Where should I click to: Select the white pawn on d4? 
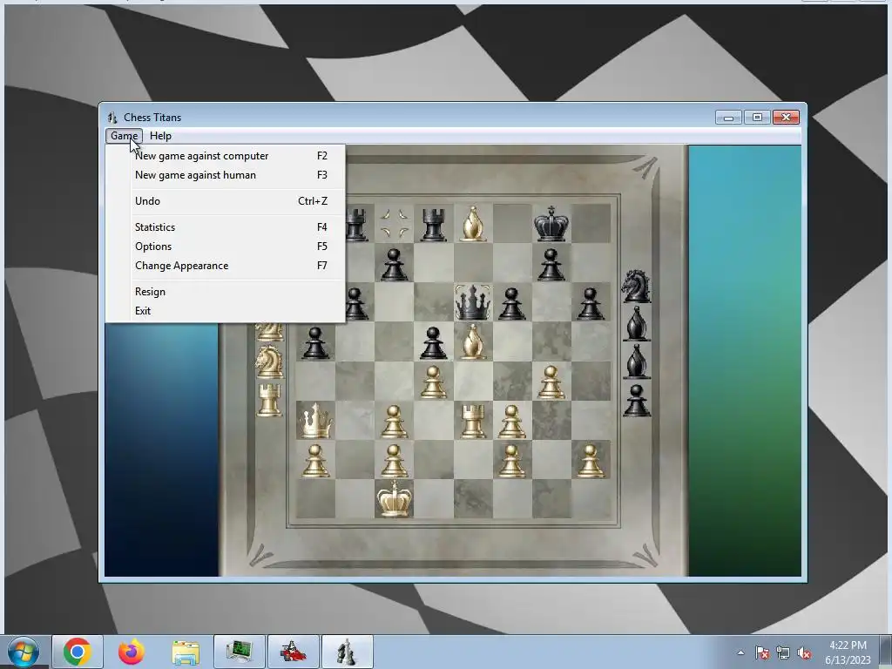coord(434,382)
